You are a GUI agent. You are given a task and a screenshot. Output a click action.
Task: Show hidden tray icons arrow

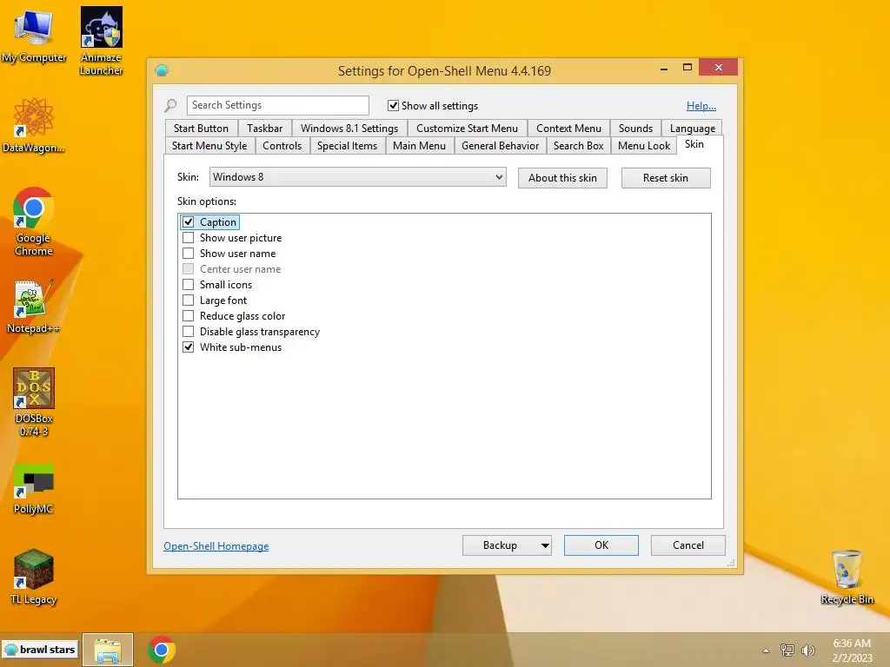[766, 650]
